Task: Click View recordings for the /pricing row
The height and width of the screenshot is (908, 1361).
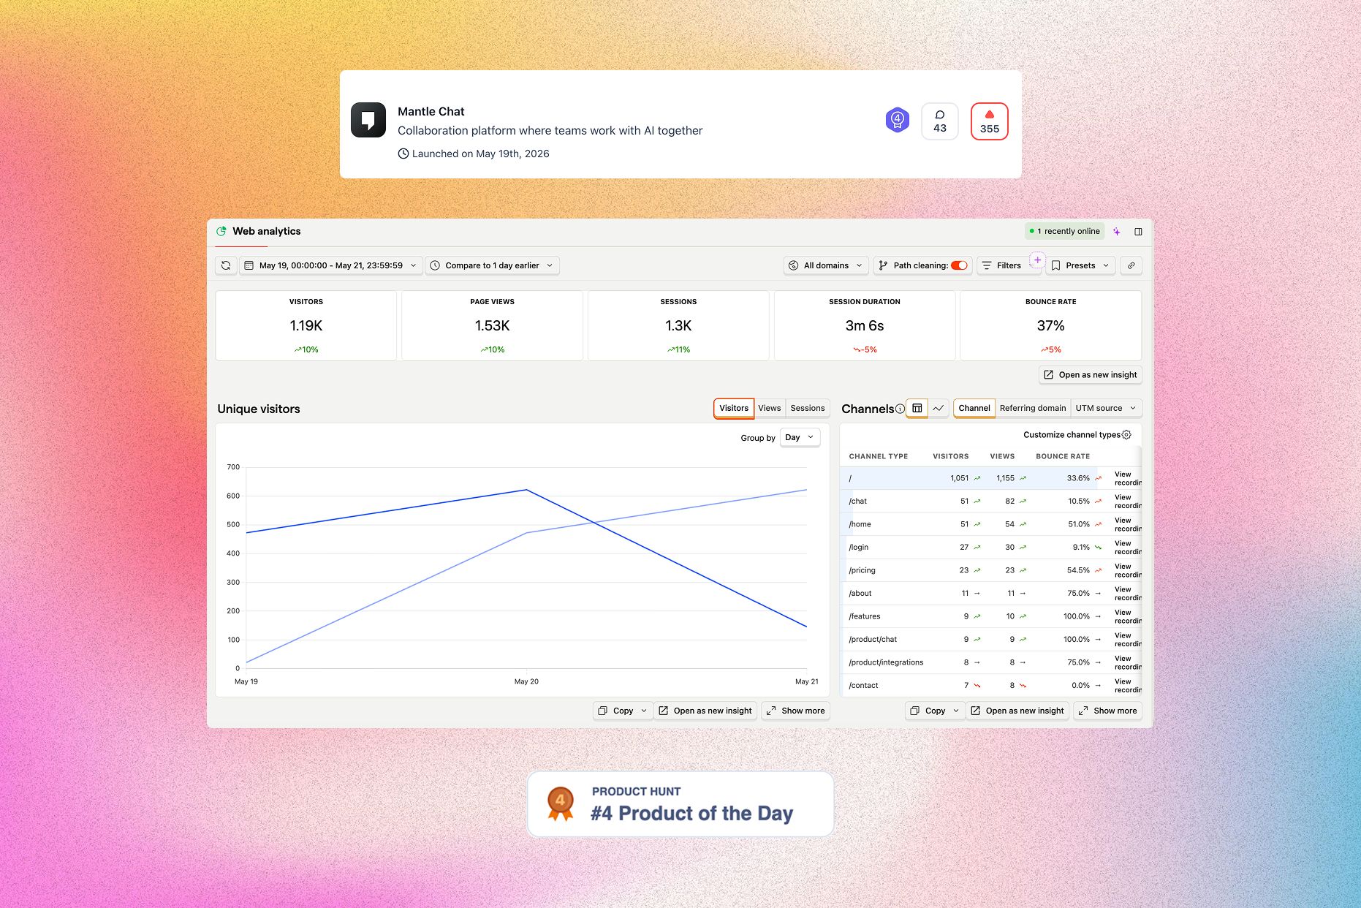Action: [x=1127, y=570]
